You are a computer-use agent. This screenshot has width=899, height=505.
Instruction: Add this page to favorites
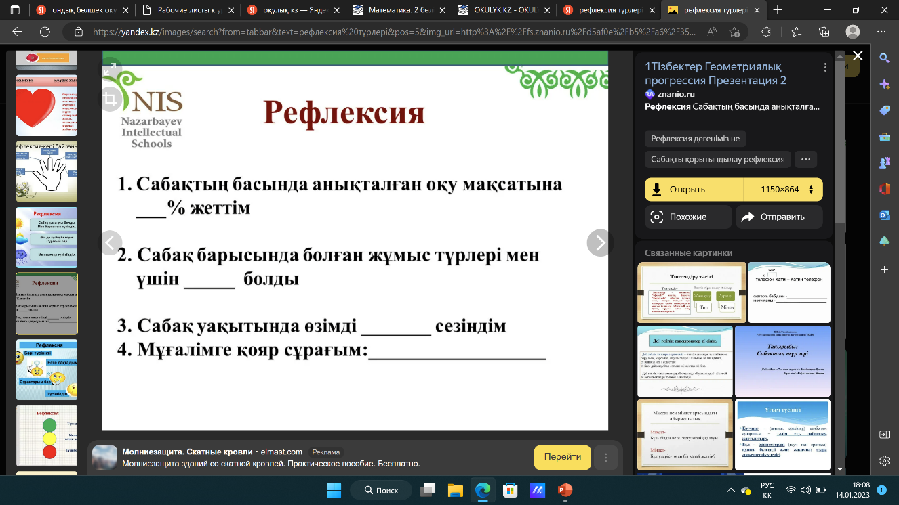tap(734, 32)
